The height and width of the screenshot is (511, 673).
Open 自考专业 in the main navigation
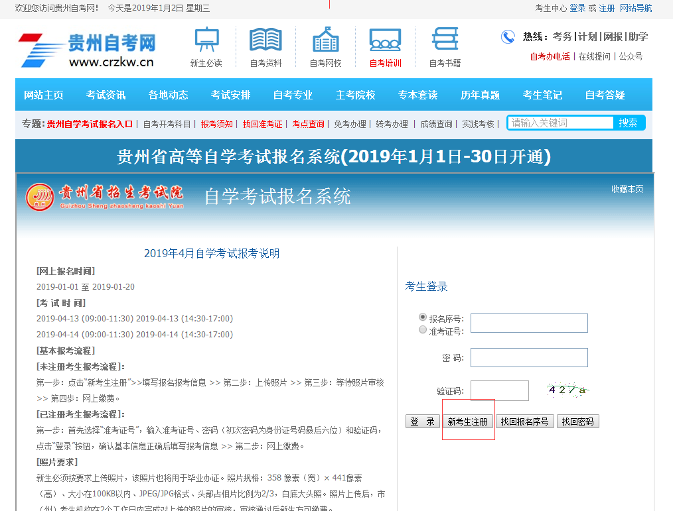coord(293,95)
